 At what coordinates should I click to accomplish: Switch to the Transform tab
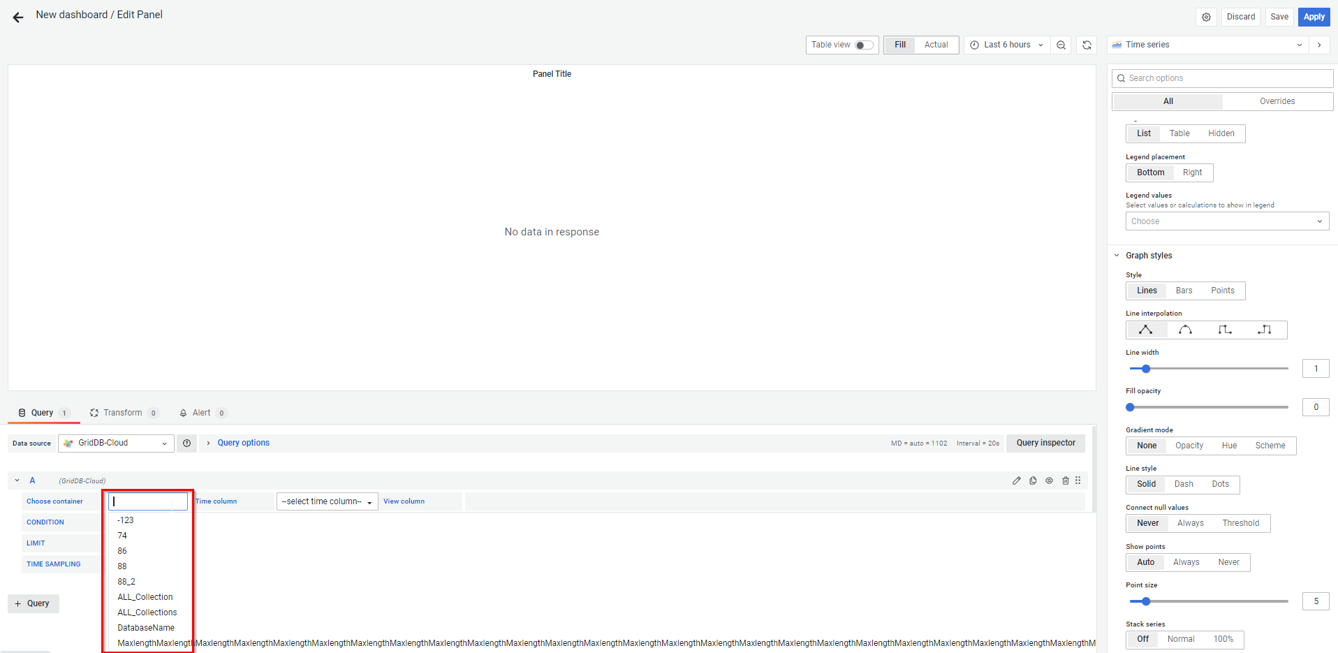(x=123, y=413)
